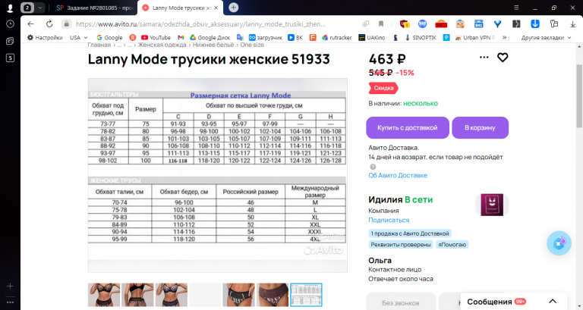583x310 pixels.
Task: Open browser history clock icon in sidebar
Action: point(10,24)
